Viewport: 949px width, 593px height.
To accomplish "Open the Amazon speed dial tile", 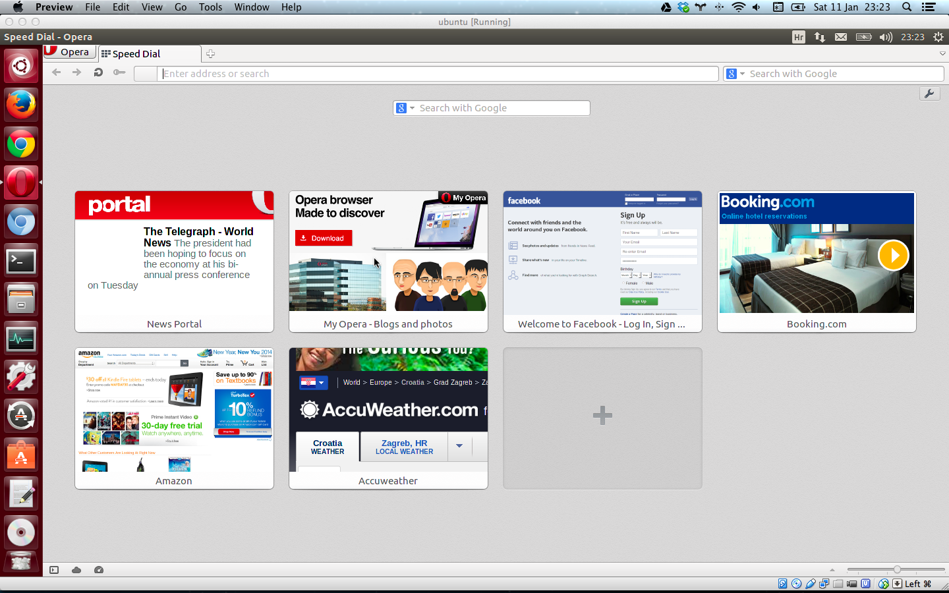I will (174, 418).
